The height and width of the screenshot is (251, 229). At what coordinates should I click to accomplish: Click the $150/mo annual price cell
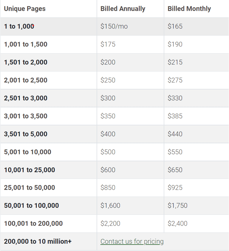point(114,26)
